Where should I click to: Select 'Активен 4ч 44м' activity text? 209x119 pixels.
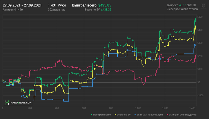13,10
